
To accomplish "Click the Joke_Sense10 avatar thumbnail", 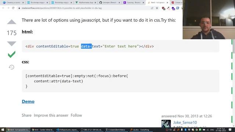I will pyautogui.click(x=166, y=124).
